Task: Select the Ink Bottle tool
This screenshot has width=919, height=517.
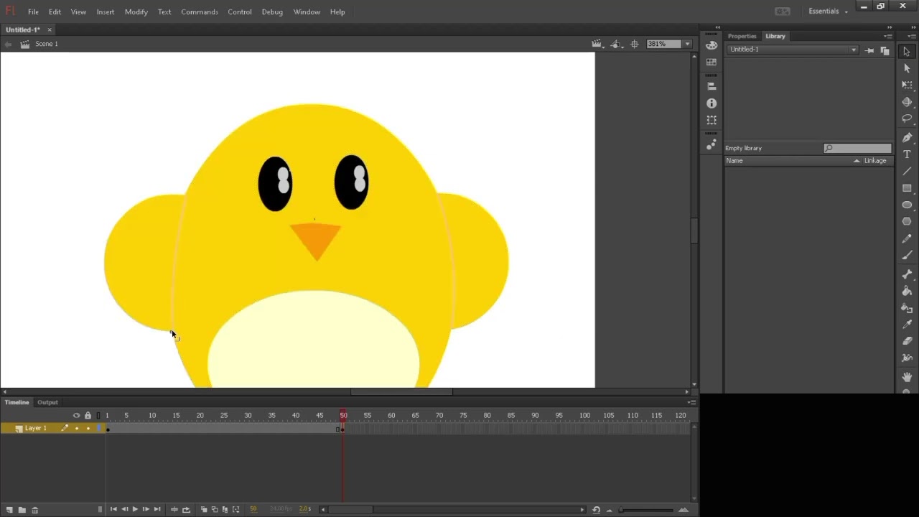Action: click(907, 307)
